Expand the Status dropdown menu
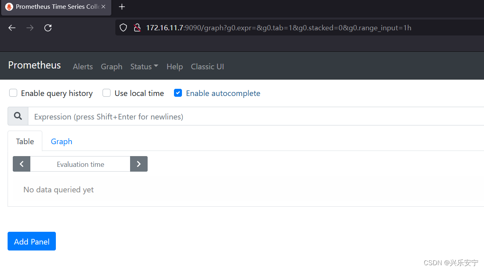Viewport: 484px width, 270px height. 144,67
